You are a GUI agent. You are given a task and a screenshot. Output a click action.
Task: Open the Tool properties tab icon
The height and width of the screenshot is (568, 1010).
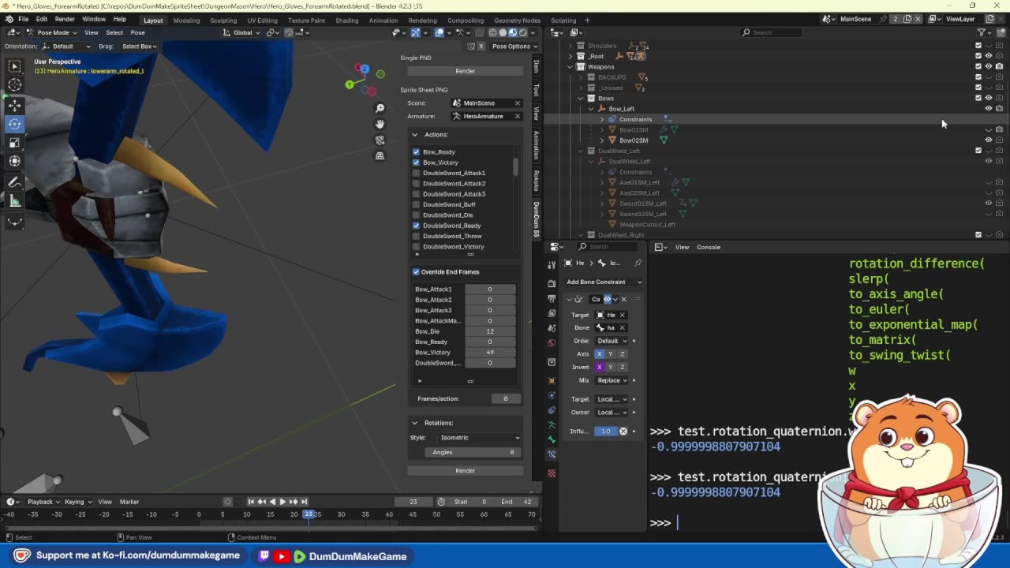click(x=552, y=267)
